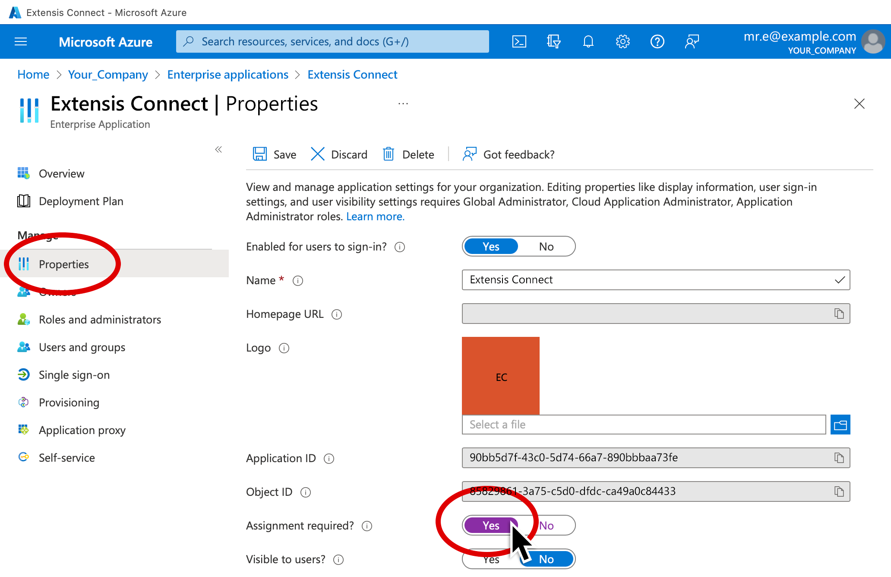Click the Save floppy disk icon

click(260, 154)
